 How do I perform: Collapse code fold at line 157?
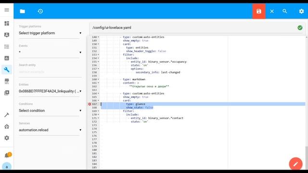tap(98, 69)
